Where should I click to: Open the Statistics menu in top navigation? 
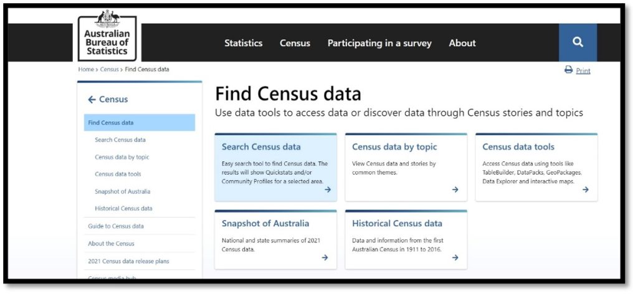244,43
